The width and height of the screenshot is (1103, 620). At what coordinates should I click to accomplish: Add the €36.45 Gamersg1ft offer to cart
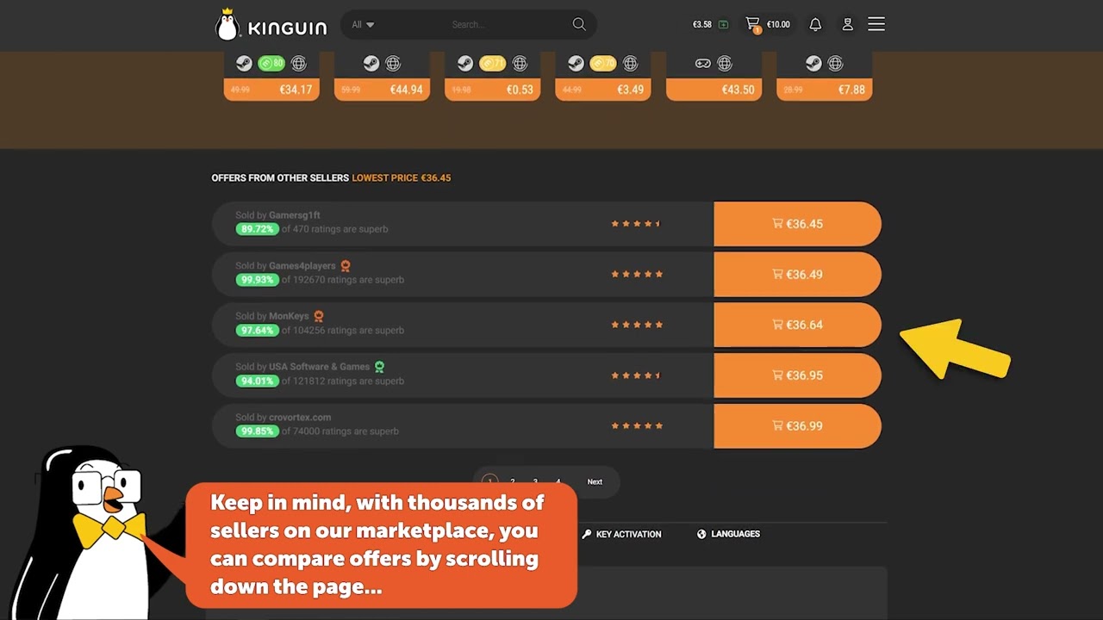point(797,224)
